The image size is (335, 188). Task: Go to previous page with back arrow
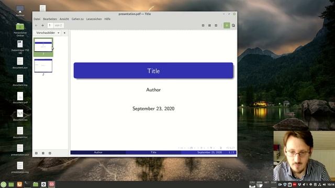[x=36, y=26]
